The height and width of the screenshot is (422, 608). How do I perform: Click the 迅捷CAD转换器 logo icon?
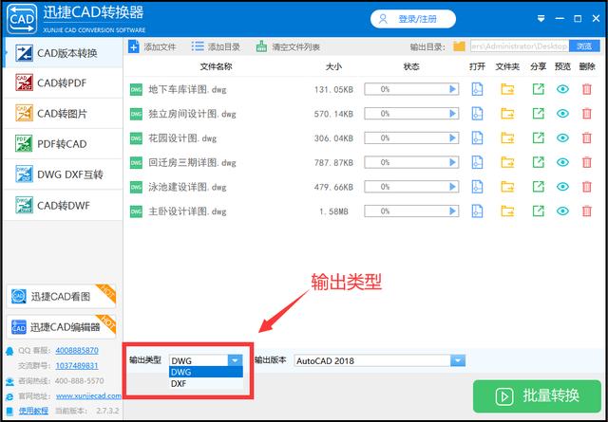tap(22, 19)
